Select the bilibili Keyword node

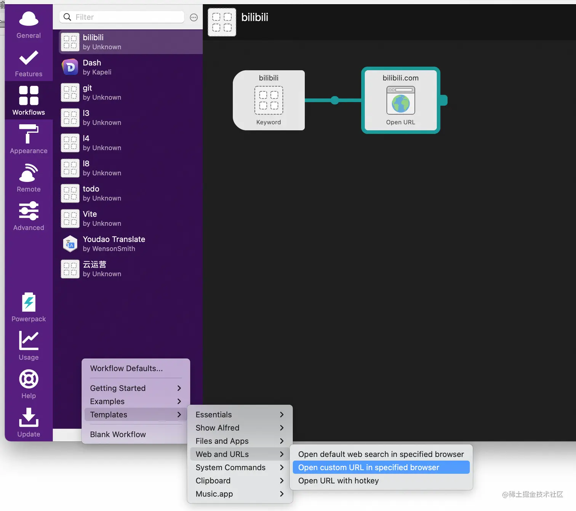[269, 100]
